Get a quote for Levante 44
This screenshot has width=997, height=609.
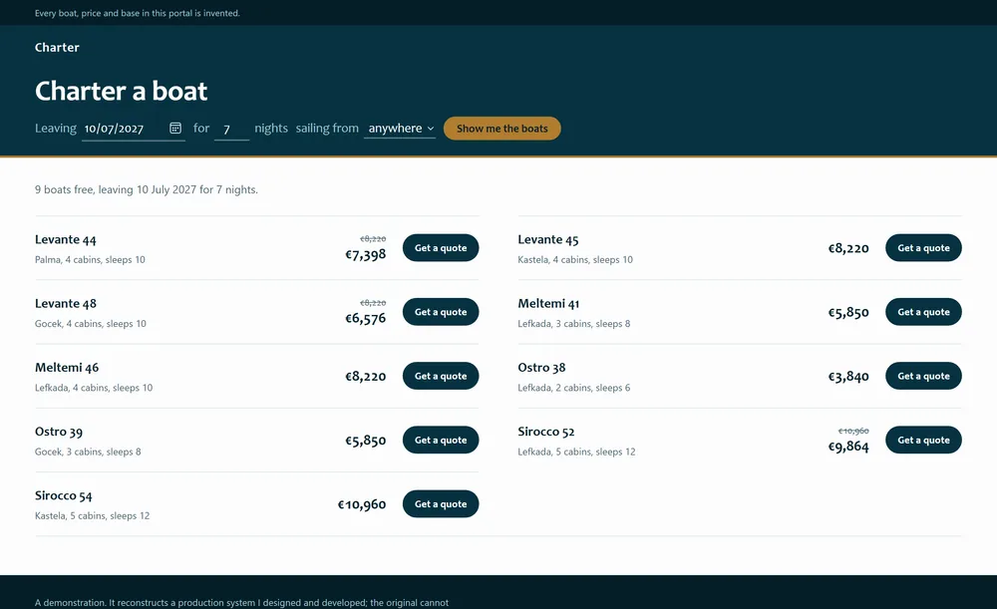[x=441, y=248]
